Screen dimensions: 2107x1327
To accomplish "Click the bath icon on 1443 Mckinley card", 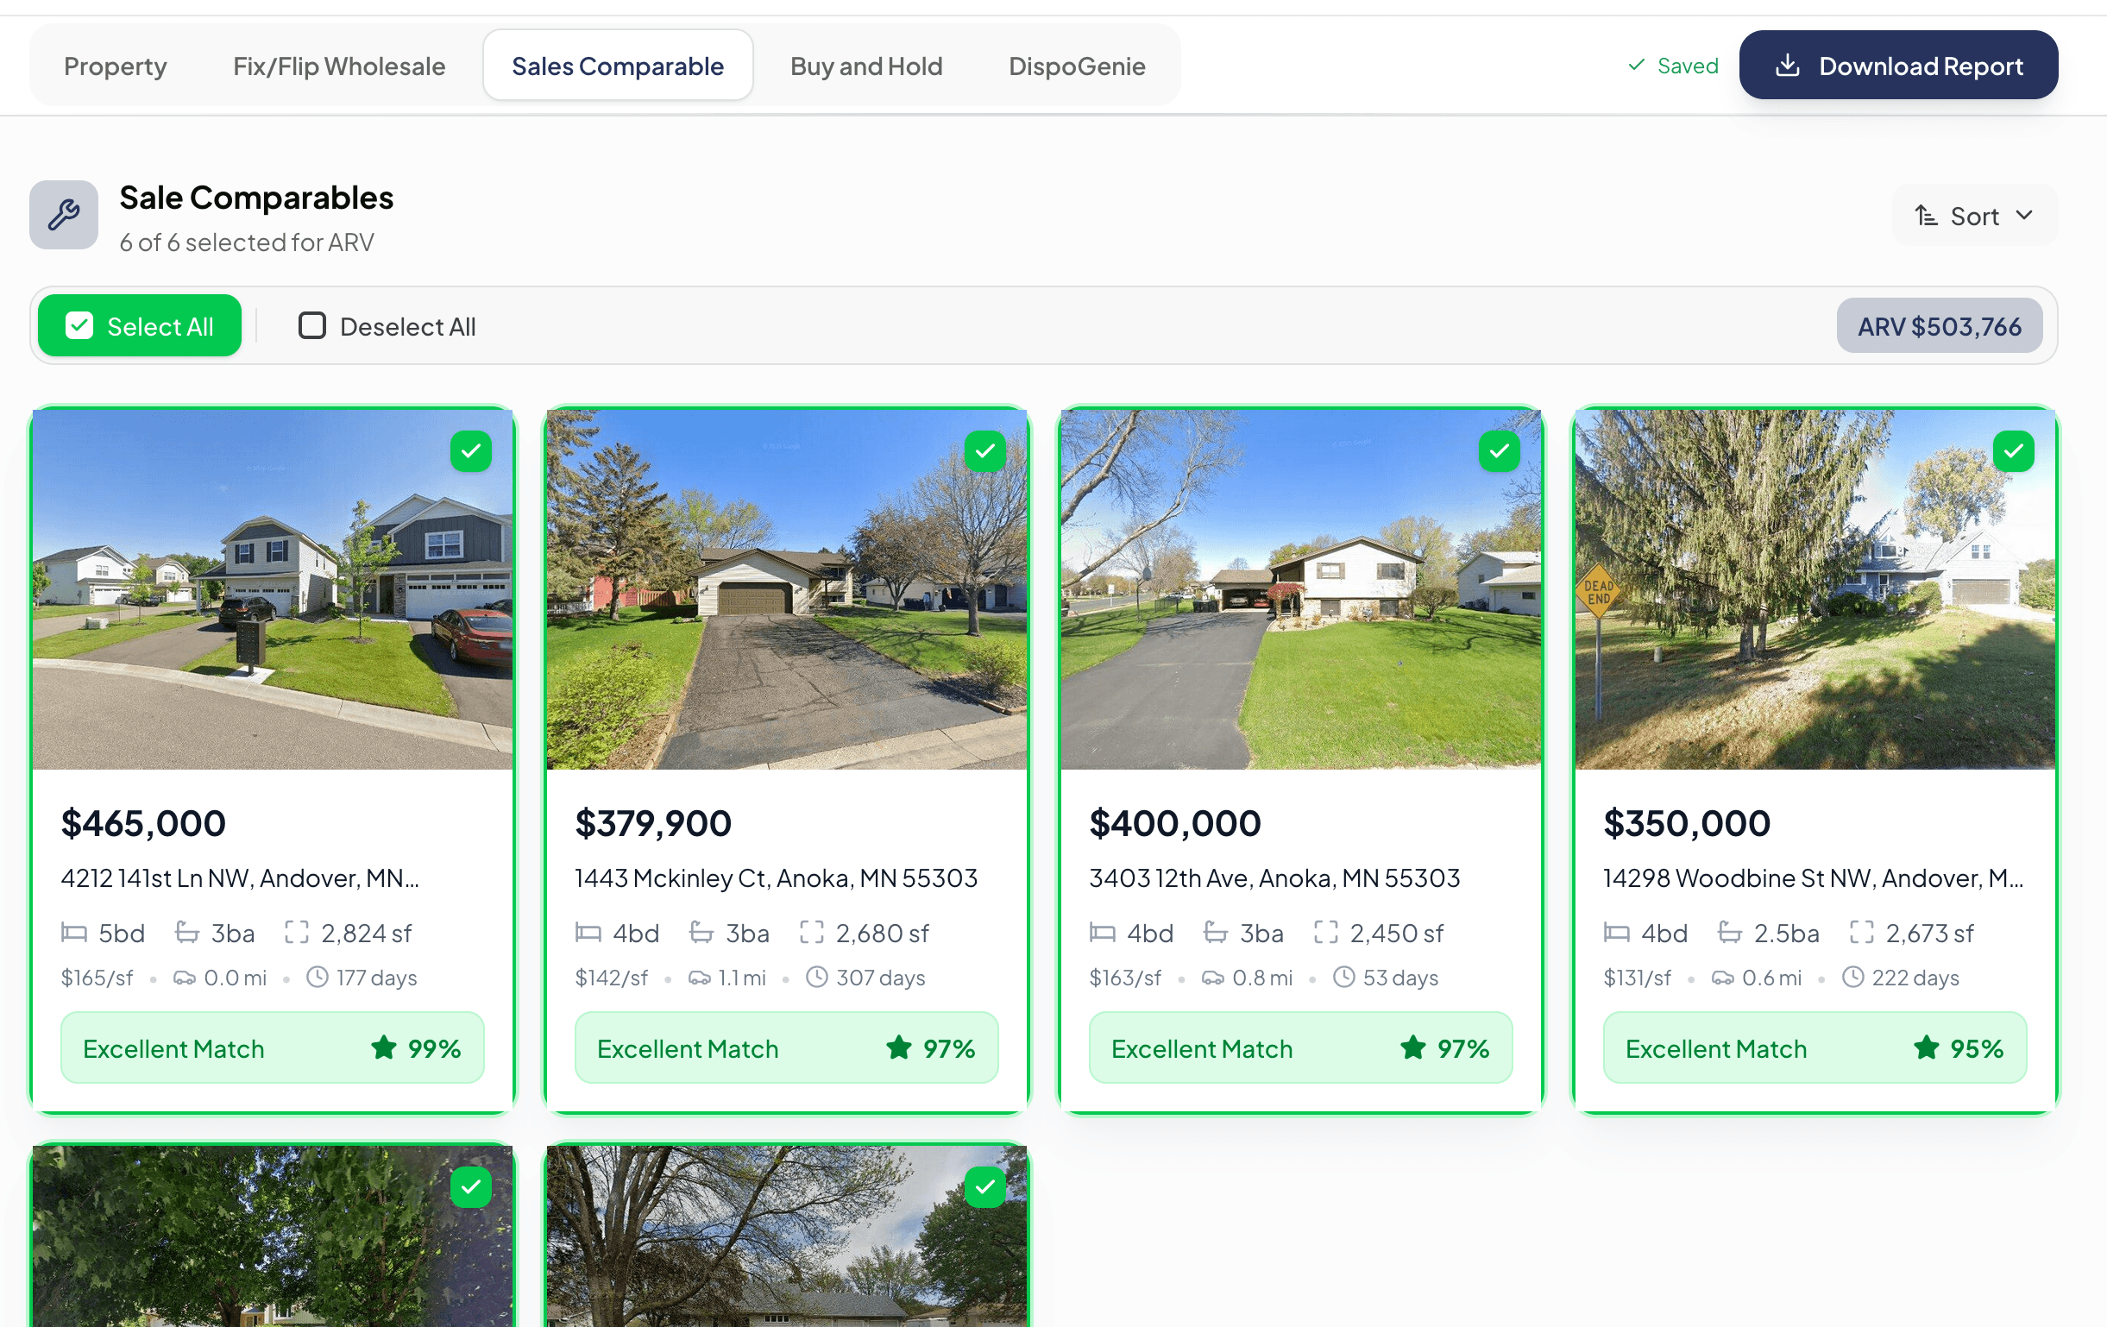I will click(x=701, y=933).
